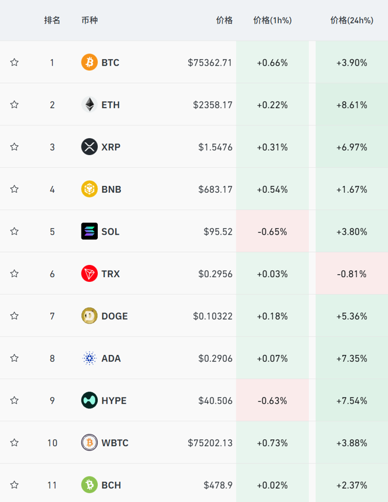Star SOL as a favorite
This screenshot has width=388, height=502.
[x=15, y=231]
